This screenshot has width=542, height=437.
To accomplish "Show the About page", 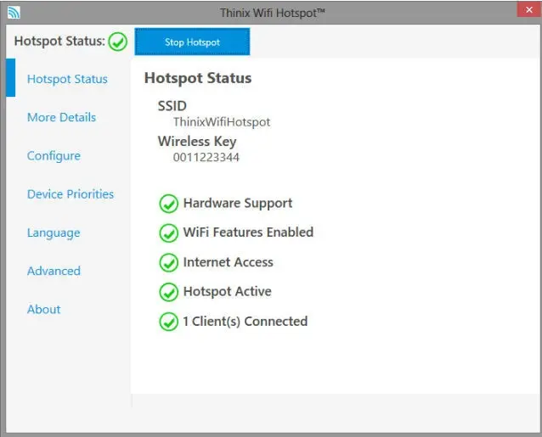I will click(43, 310).
